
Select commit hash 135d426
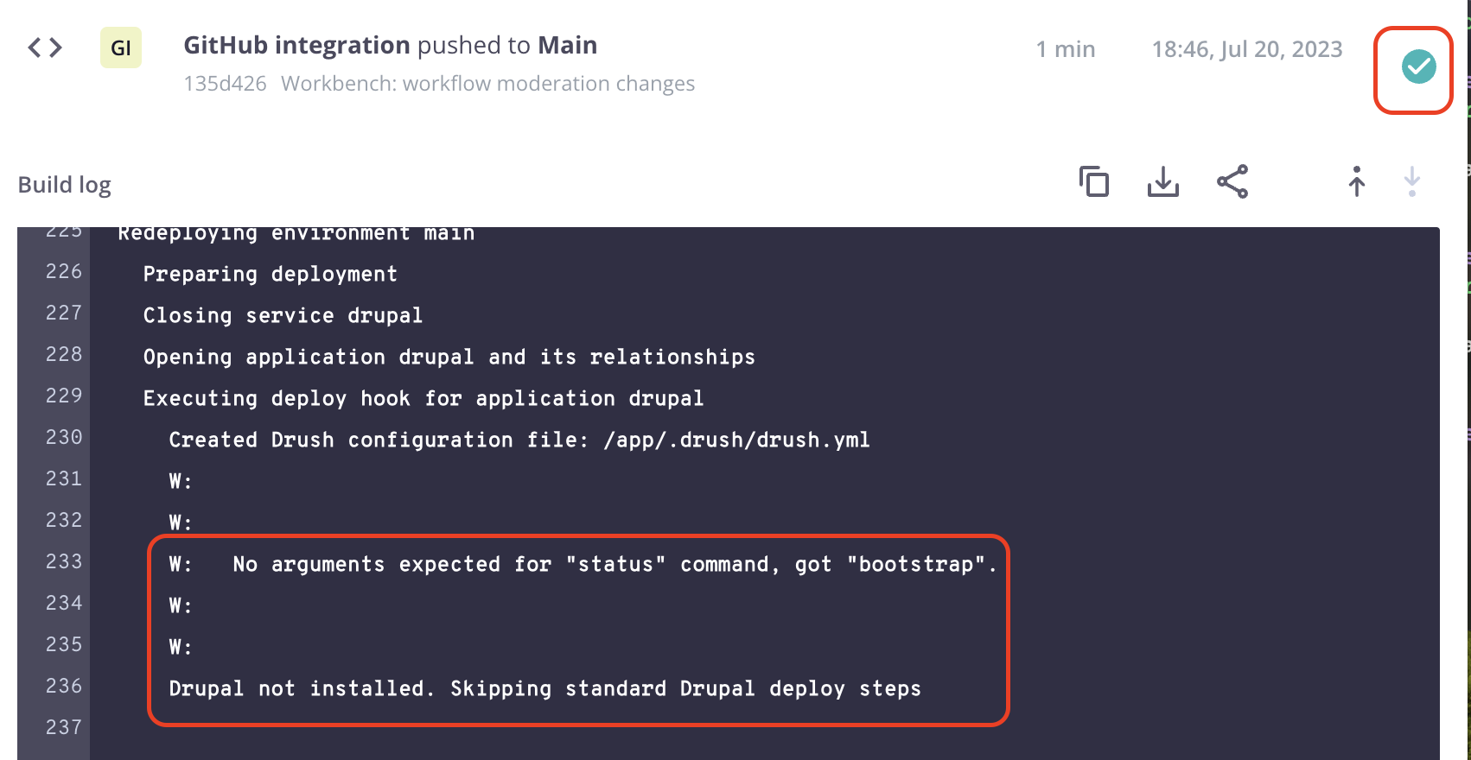225,83
